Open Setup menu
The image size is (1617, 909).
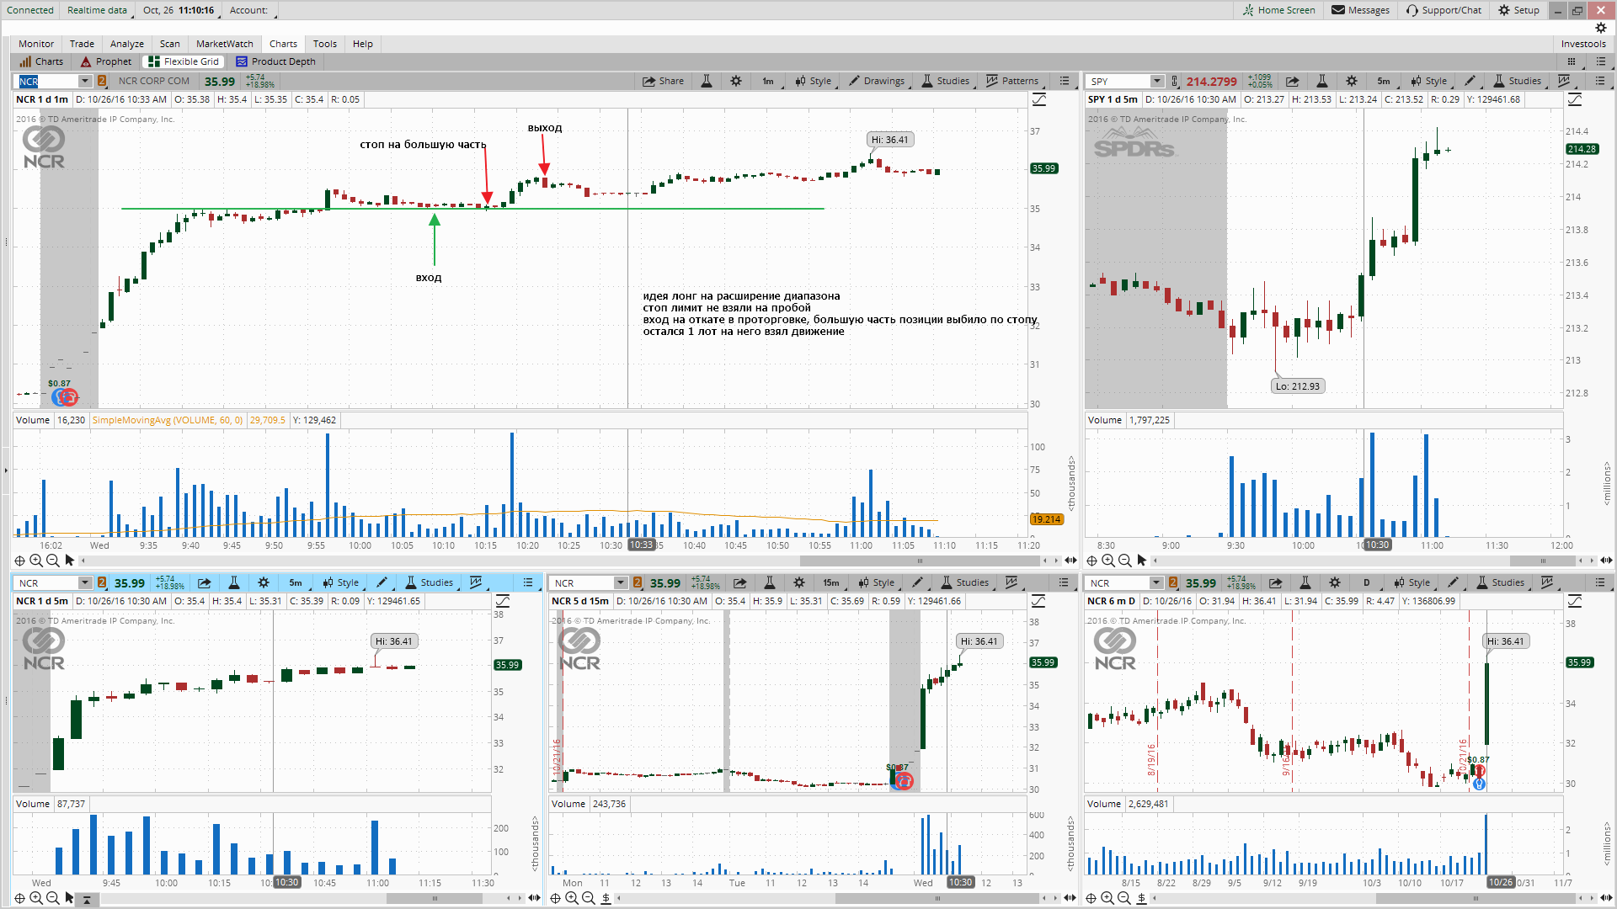coord(1519,10)
